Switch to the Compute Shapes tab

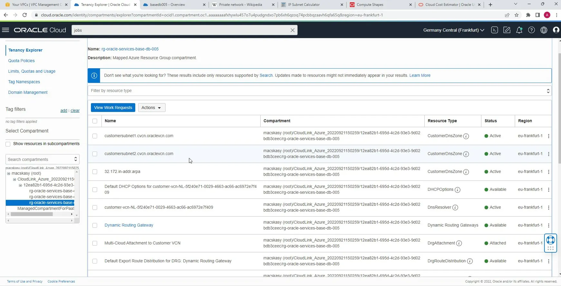381,5
